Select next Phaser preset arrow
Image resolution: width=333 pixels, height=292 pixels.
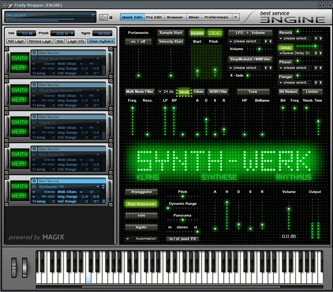321,68
